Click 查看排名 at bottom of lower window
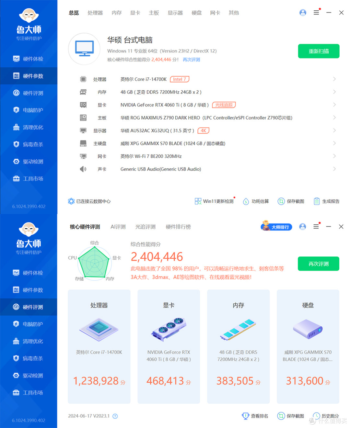This screenshot has width=350, height=428. 255,416
